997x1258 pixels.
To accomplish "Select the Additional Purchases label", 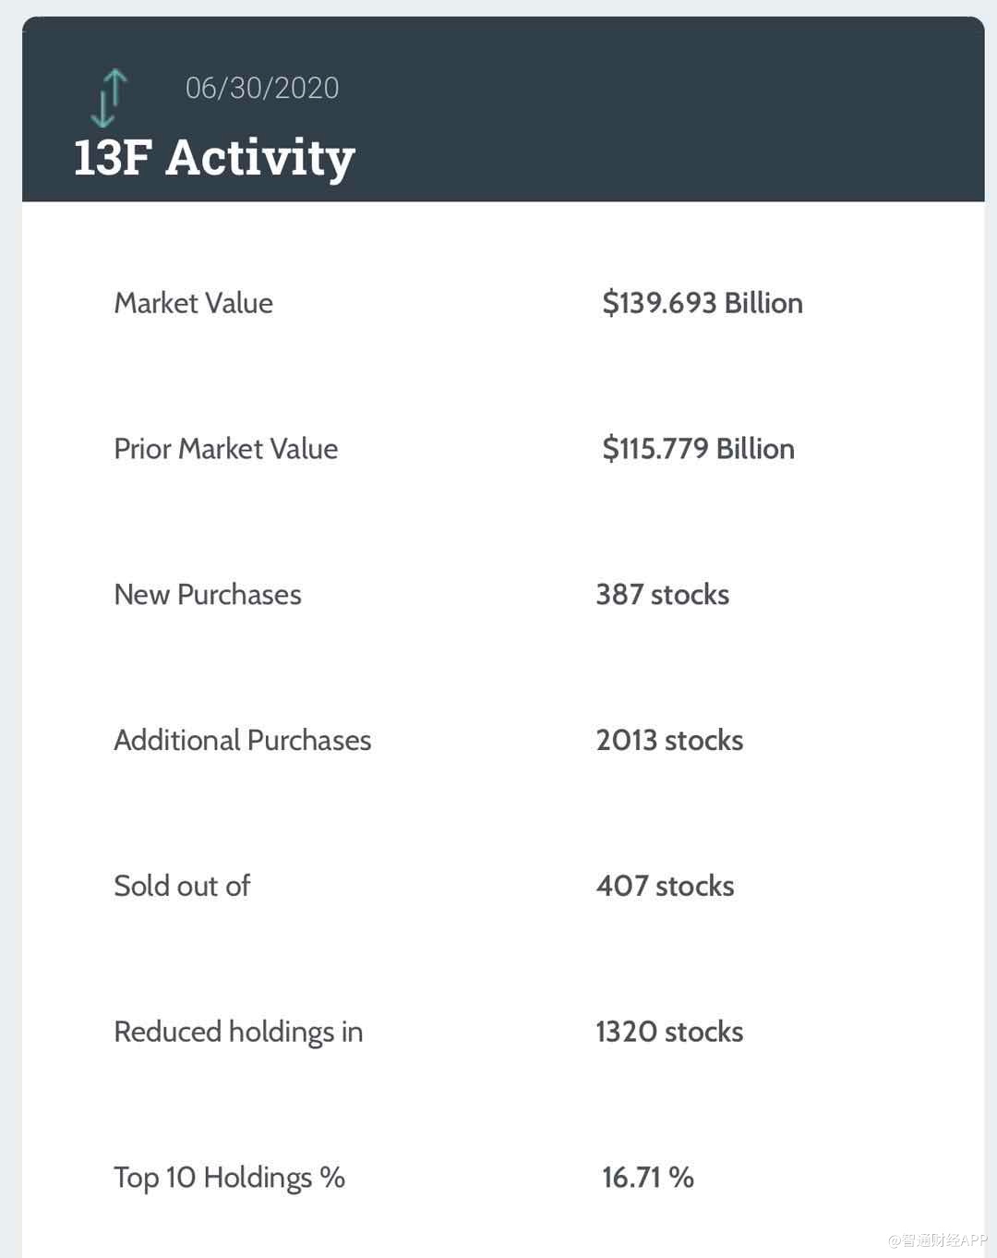I will [x=243, y=741].
